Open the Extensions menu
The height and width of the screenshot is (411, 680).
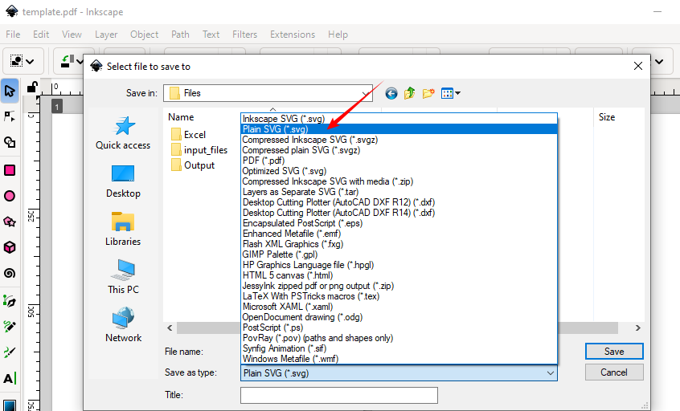(x=293, y=35)
